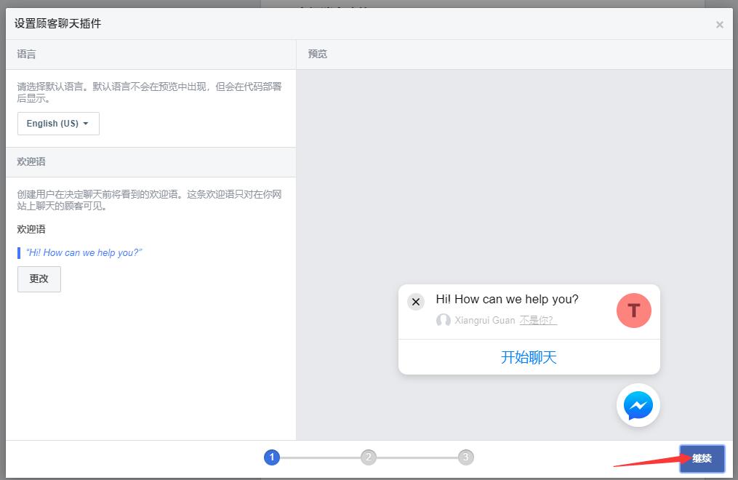Click the italic blue welcome message quote
This screenshot has width=738, height=480.
84,253
